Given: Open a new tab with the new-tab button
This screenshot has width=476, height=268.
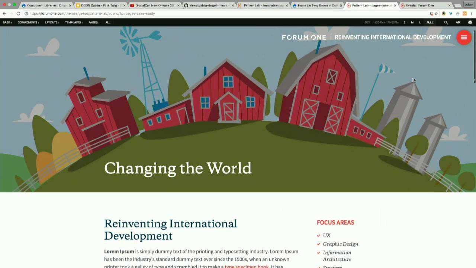Looking at the screenshot, I should pyautogui.click(x=458, y=6).
